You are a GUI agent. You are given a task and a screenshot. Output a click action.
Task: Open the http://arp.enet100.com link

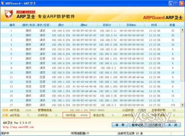[18, 127]
